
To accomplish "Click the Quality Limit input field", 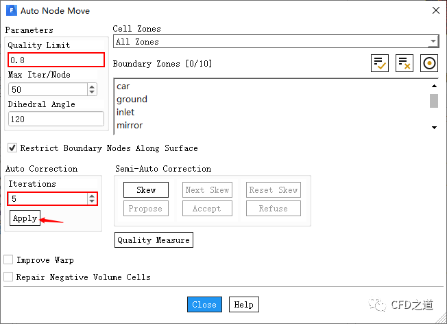I will [x=56, y=60].
